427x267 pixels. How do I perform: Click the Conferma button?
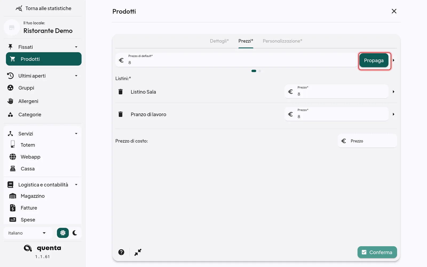(x=377, y=252)
